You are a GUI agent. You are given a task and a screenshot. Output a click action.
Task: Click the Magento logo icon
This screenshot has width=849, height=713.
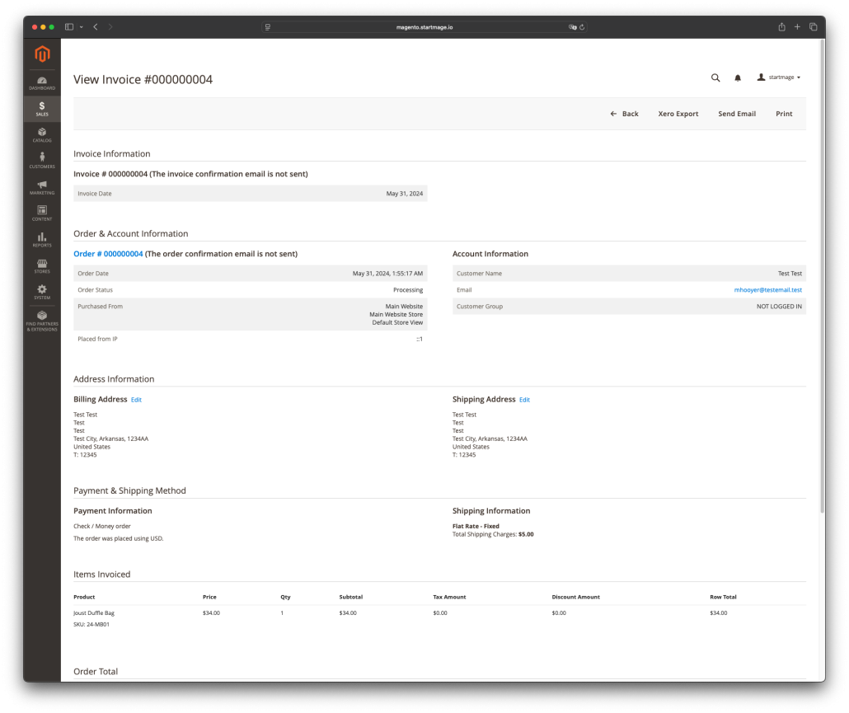tap(42, 54)
